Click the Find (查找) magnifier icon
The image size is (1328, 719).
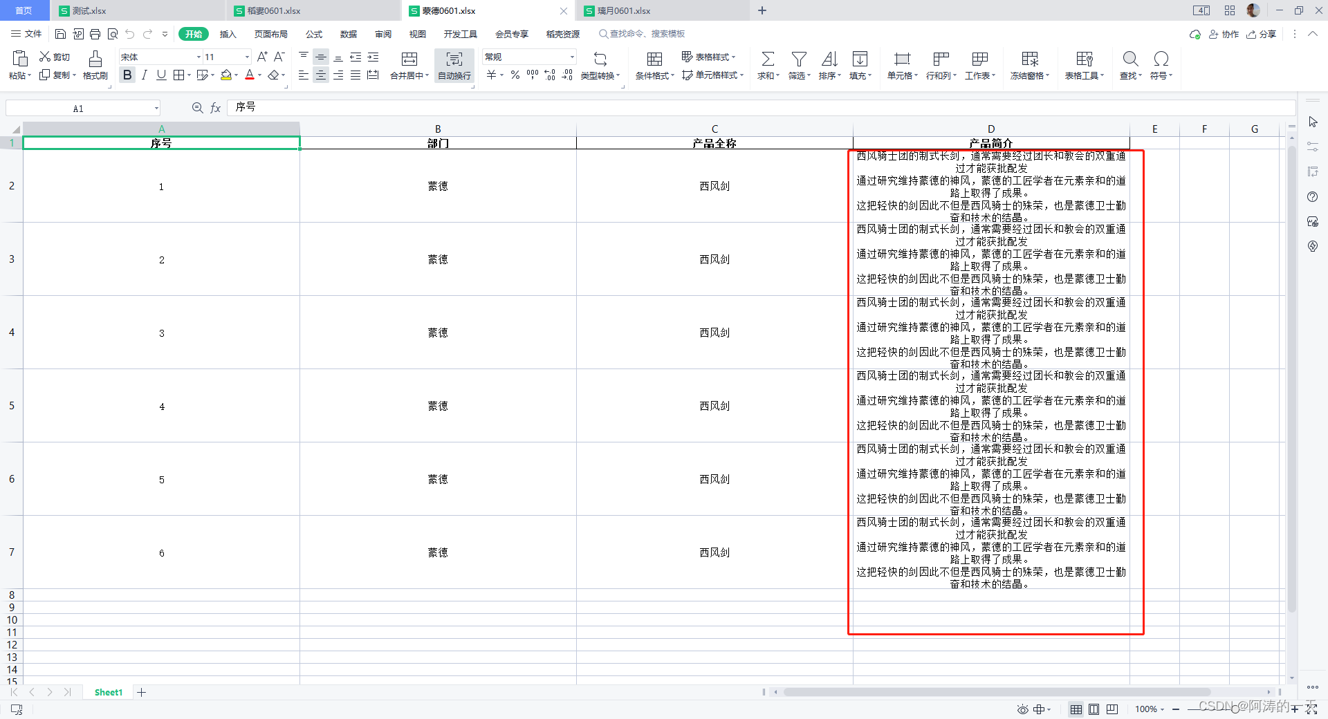[1130, 59]
